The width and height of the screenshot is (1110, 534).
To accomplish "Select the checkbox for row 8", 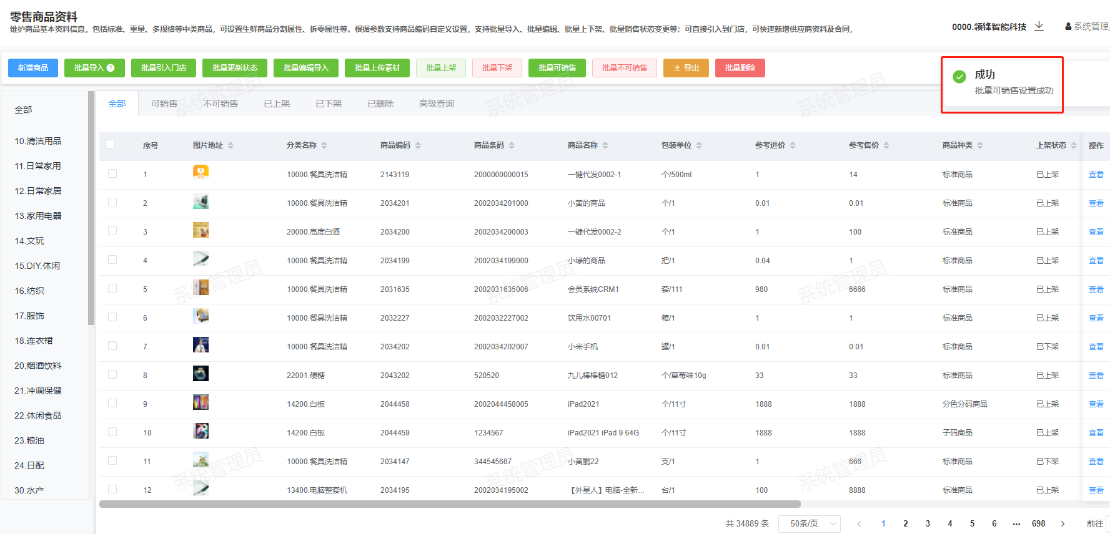I will [112, 375].
